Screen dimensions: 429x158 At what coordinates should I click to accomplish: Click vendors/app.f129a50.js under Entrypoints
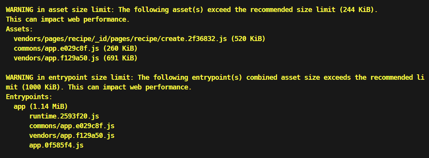72,136
